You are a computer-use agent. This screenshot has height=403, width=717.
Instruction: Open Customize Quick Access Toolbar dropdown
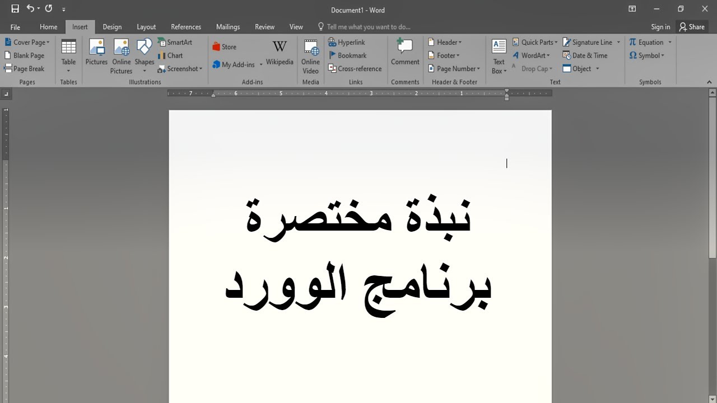pyautogui.click(x=63, y=10)
